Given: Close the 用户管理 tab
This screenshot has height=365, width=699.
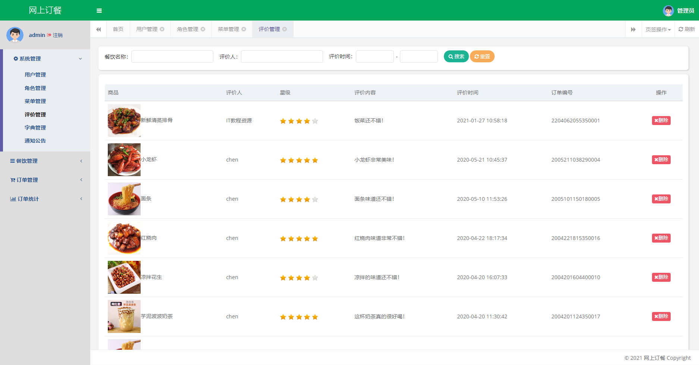Looking at the screenshot, I should (x=162, y=29).
